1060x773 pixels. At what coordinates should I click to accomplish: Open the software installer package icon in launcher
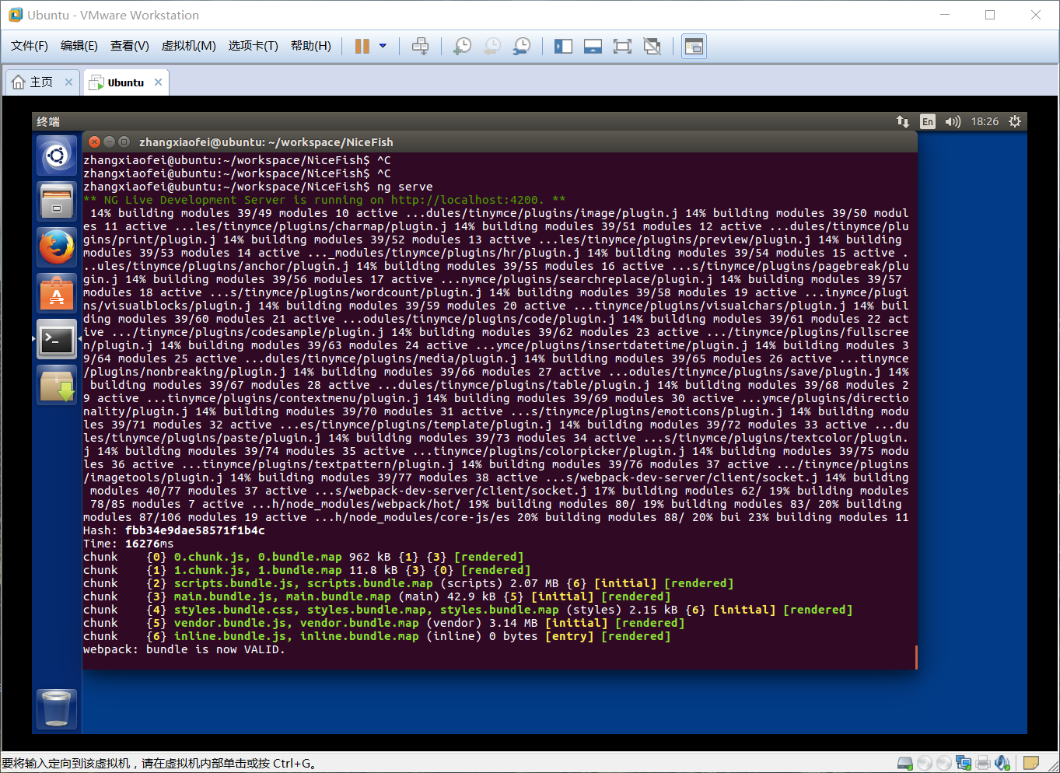click(x=57, y=385)
